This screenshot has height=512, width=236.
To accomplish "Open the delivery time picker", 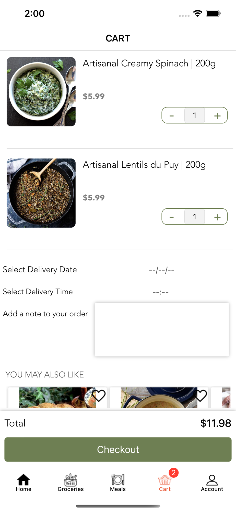I will pos(160,292).
